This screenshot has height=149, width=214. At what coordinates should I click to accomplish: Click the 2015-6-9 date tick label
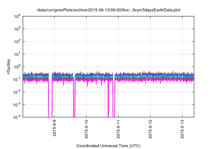[54, 128]
